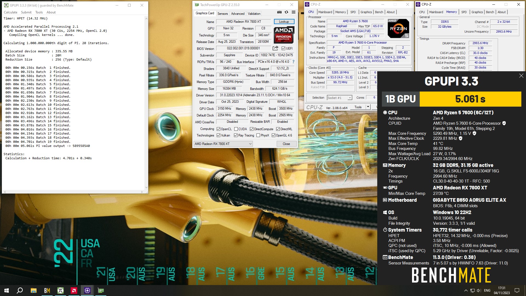Toggle the Ray Tracing checkbox
Viewport: 526px width, 296px height.
236,135
